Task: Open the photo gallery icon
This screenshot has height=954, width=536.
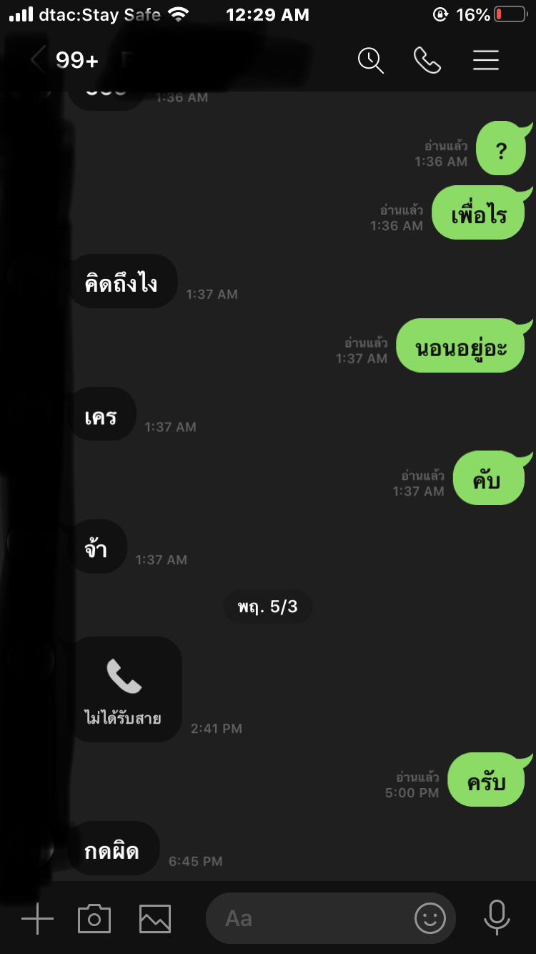Action: click(155, 918)
